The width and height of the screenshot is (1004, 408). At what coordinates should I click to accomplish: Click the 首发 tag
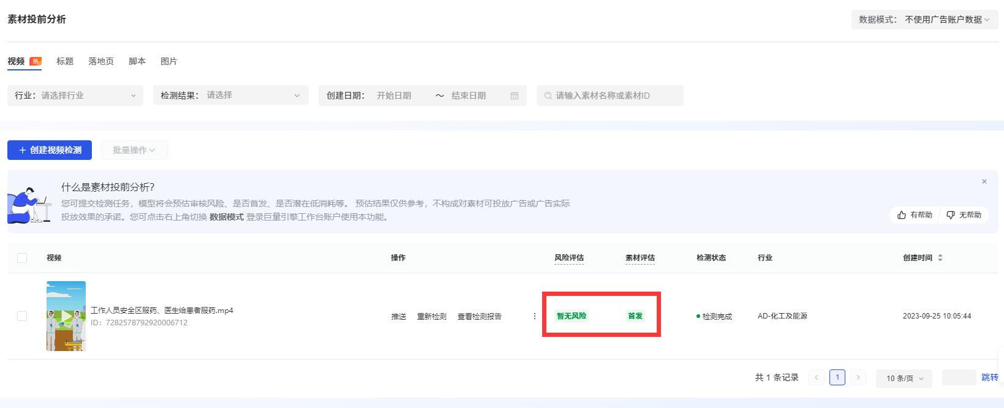tap(635, 316)
